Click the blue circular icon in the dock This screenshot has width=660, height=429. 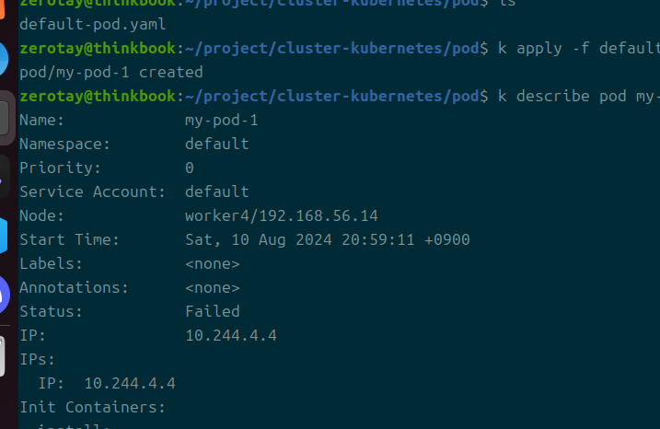(4, 61)
